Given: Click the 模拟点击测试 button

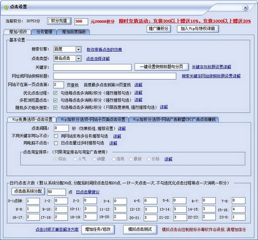Looking at the screenshot, I should click(x=140, y=229).
